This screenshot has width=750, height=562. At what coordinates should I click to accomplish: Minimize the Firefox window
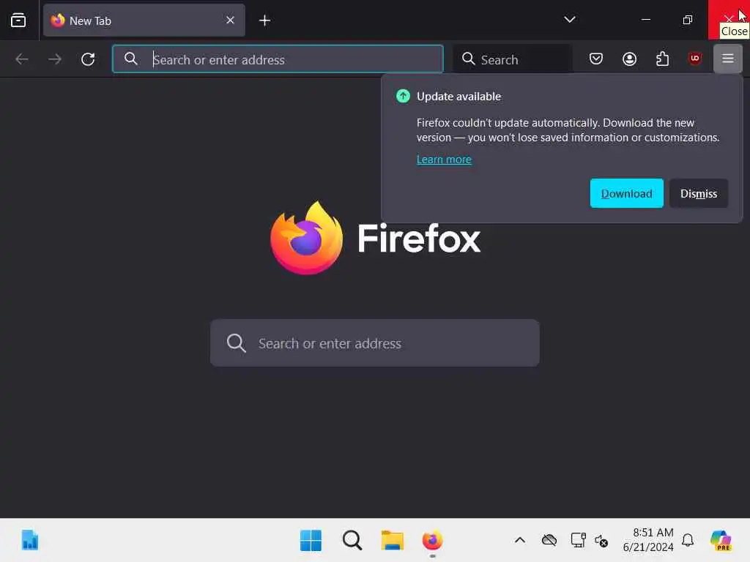[x=646, y=20]
